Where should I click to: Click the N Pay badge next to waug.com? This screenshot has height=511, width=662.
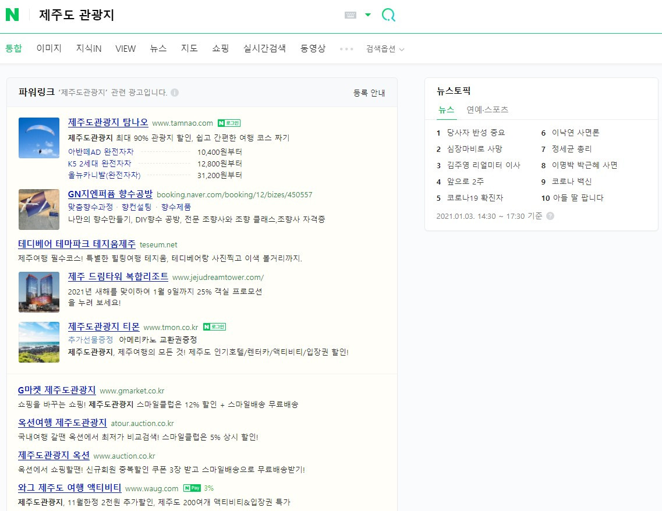(192, 488)
